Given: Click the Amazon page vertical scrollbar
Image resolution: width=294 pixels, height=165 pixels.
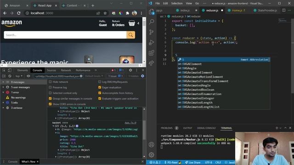Looking at the screenshot, I should 144,40.
